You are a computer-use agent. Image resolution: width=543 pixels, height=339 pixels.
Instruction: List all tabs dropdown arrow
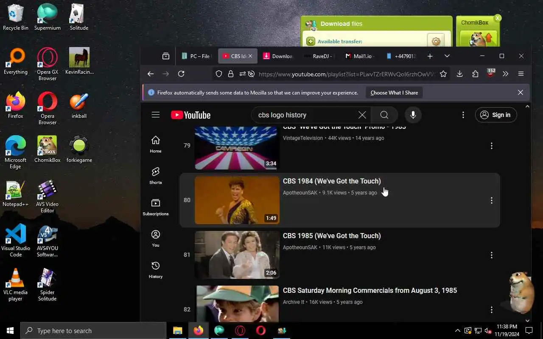coord(447,56)
